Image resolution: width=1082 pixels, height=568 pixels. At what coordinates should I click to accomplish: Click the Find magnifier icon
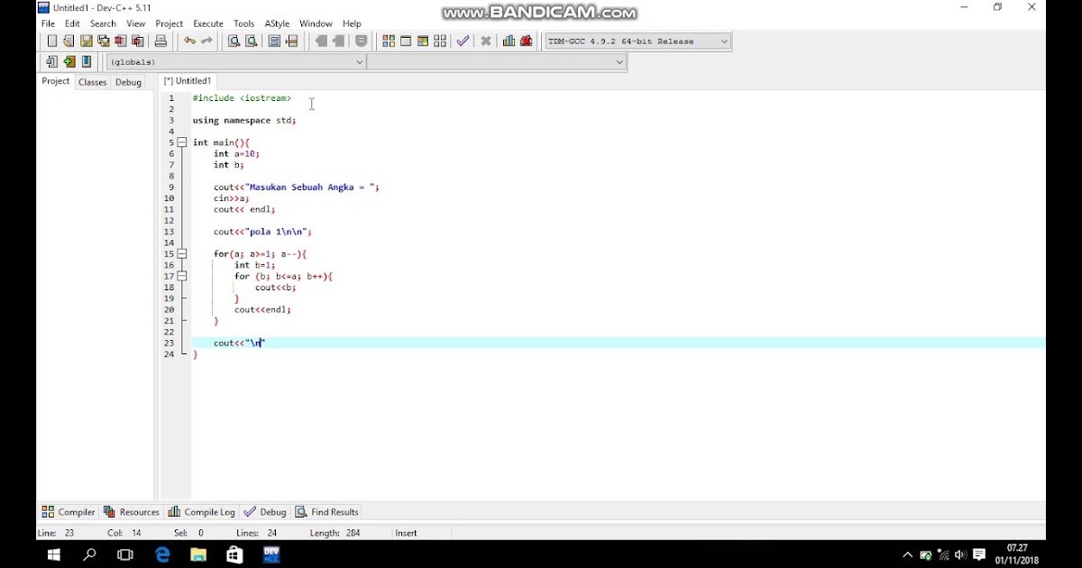[234, 41]
